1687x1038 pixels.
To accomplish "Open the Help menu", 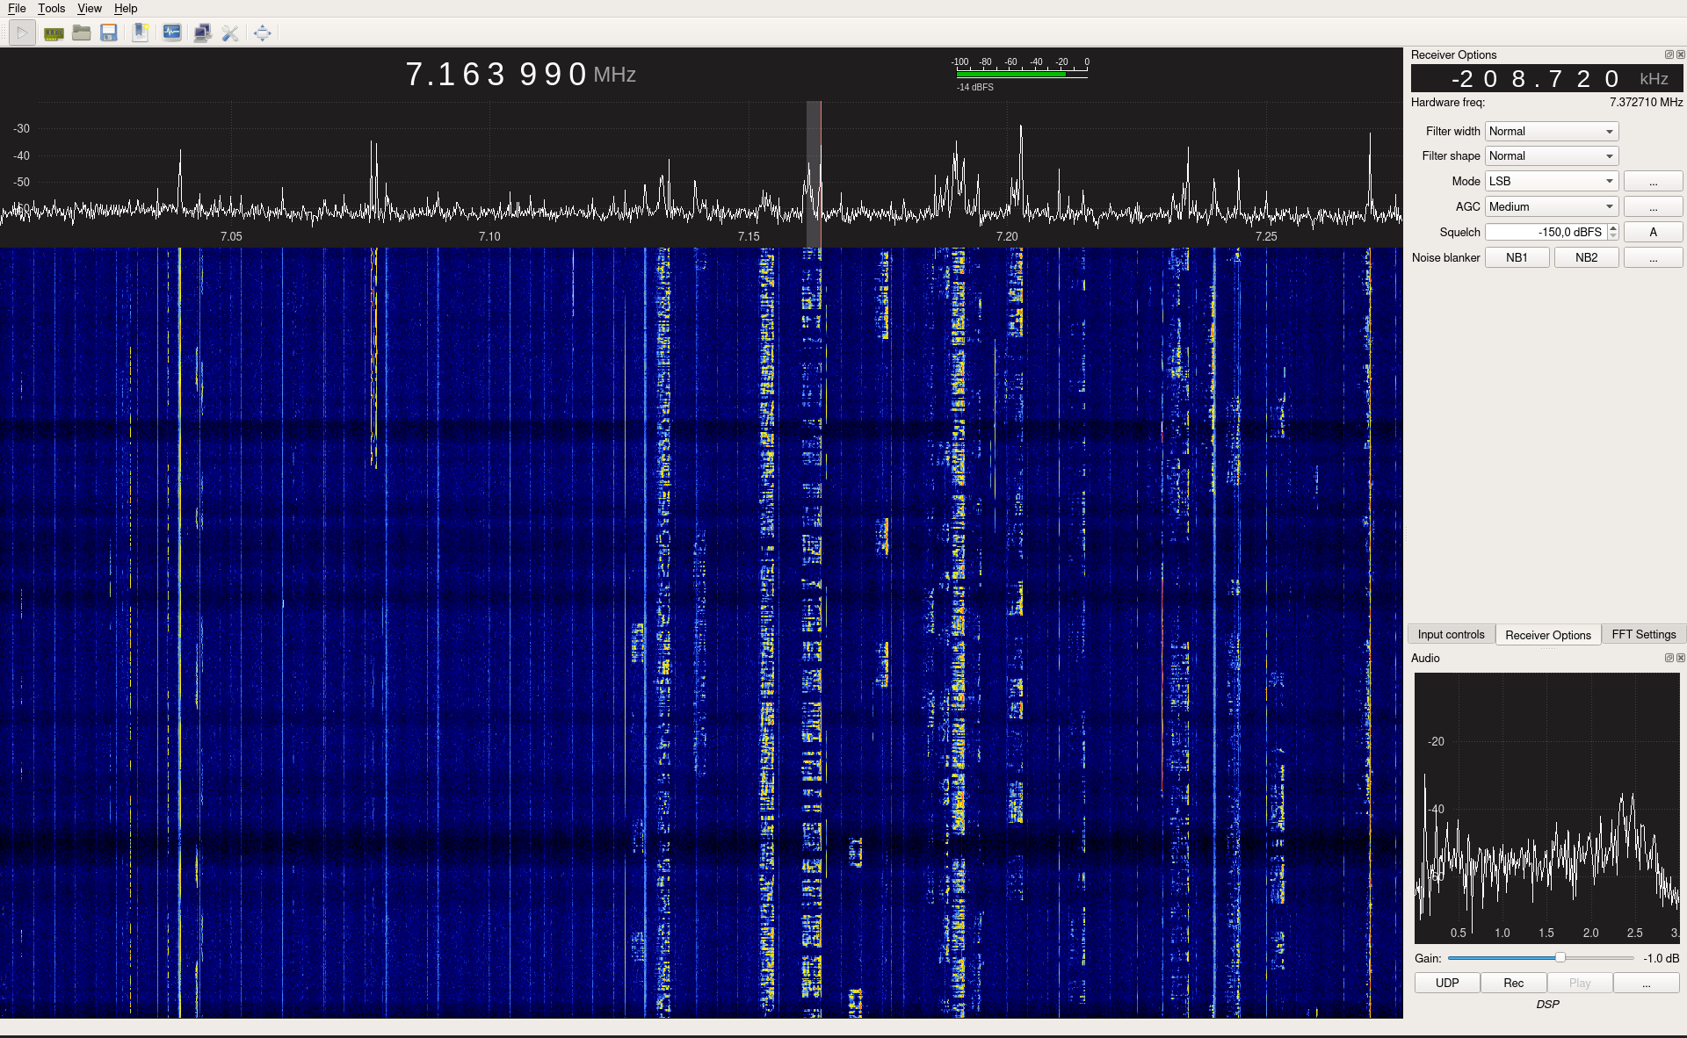I will 126,8.
